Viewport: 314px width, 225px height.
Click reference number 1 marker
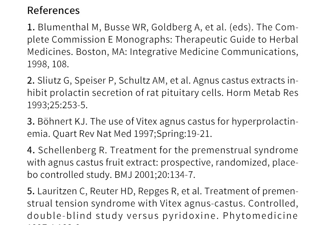[x=31, y=27]
